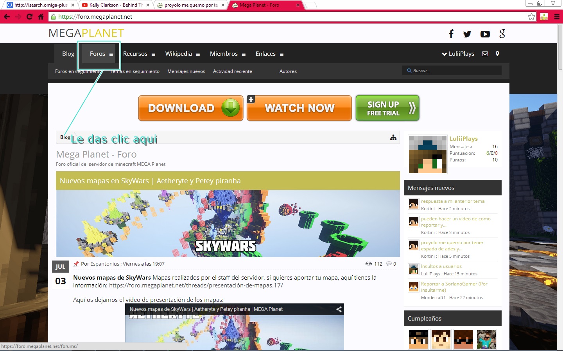Share the embedded SkyWars video
The height and width of the screenshot is (351, 563).
(339, 309)
